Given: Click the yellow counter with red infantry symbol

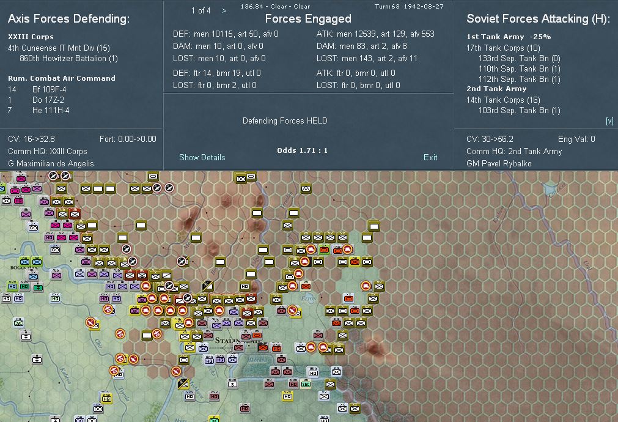Looking at the screenshot, I should (x=355, y=262).
